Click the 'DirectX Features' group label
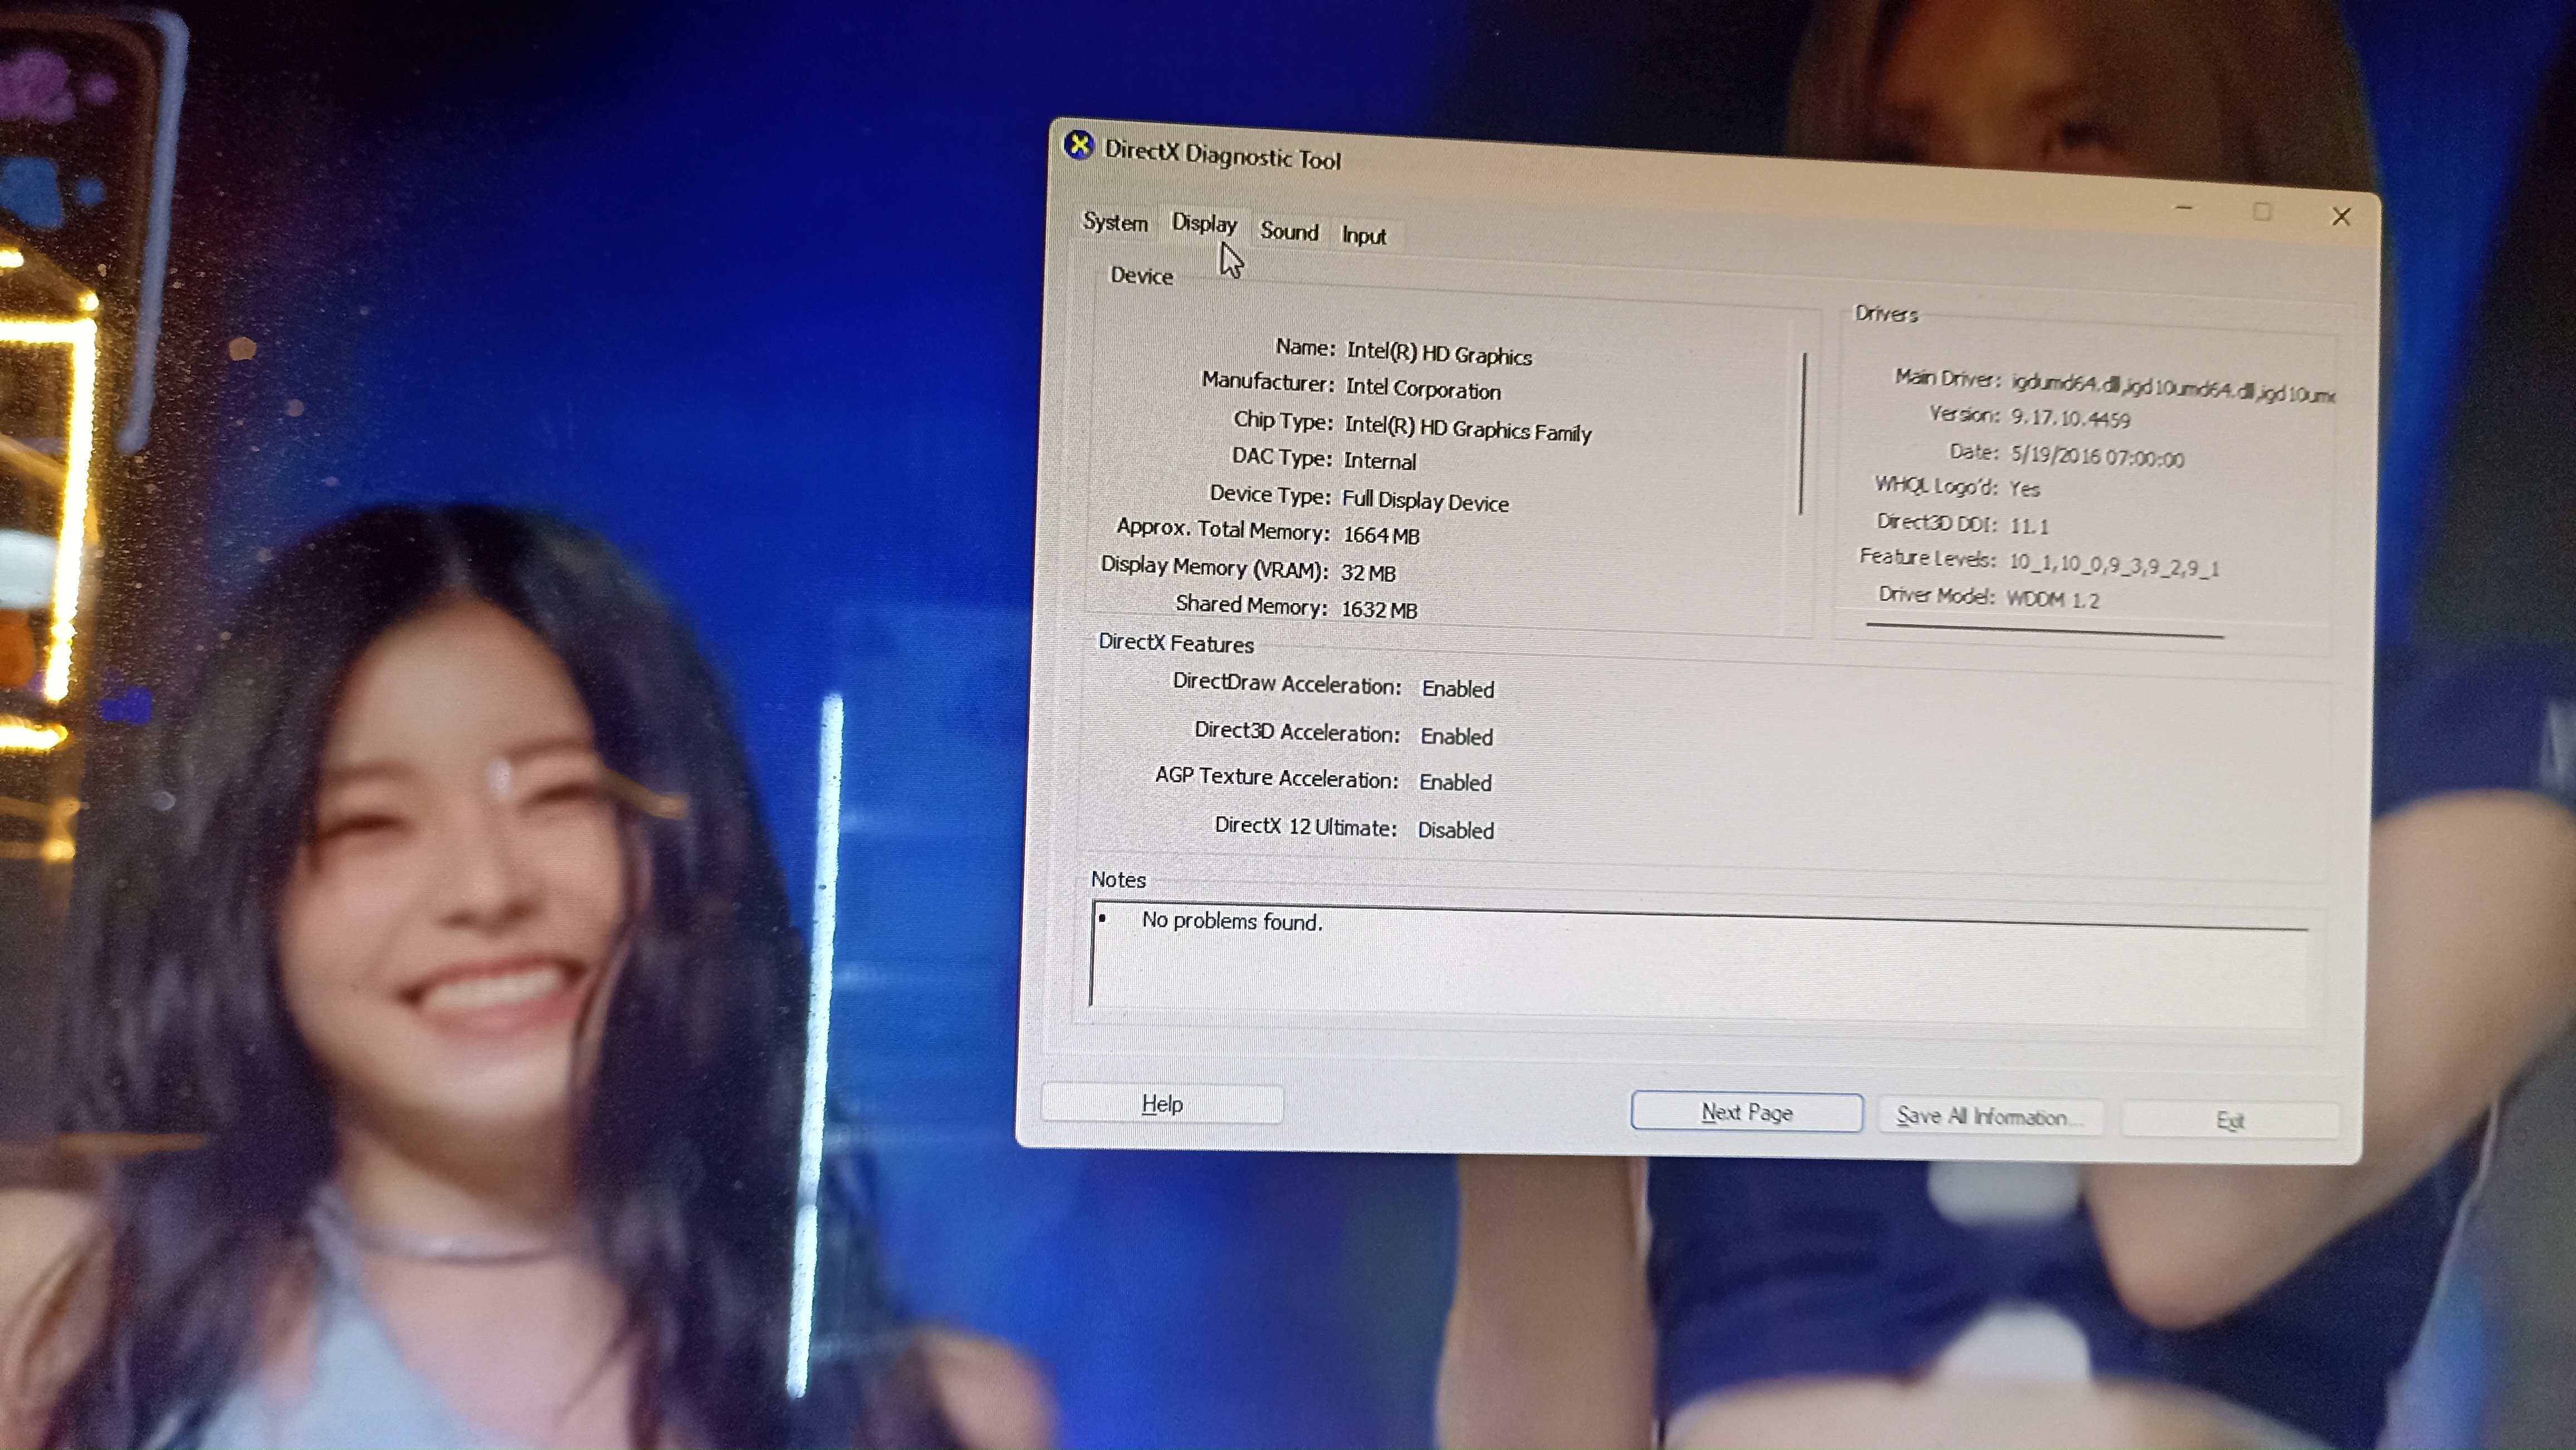Screen dimensions: 2576x1450 1176,644
